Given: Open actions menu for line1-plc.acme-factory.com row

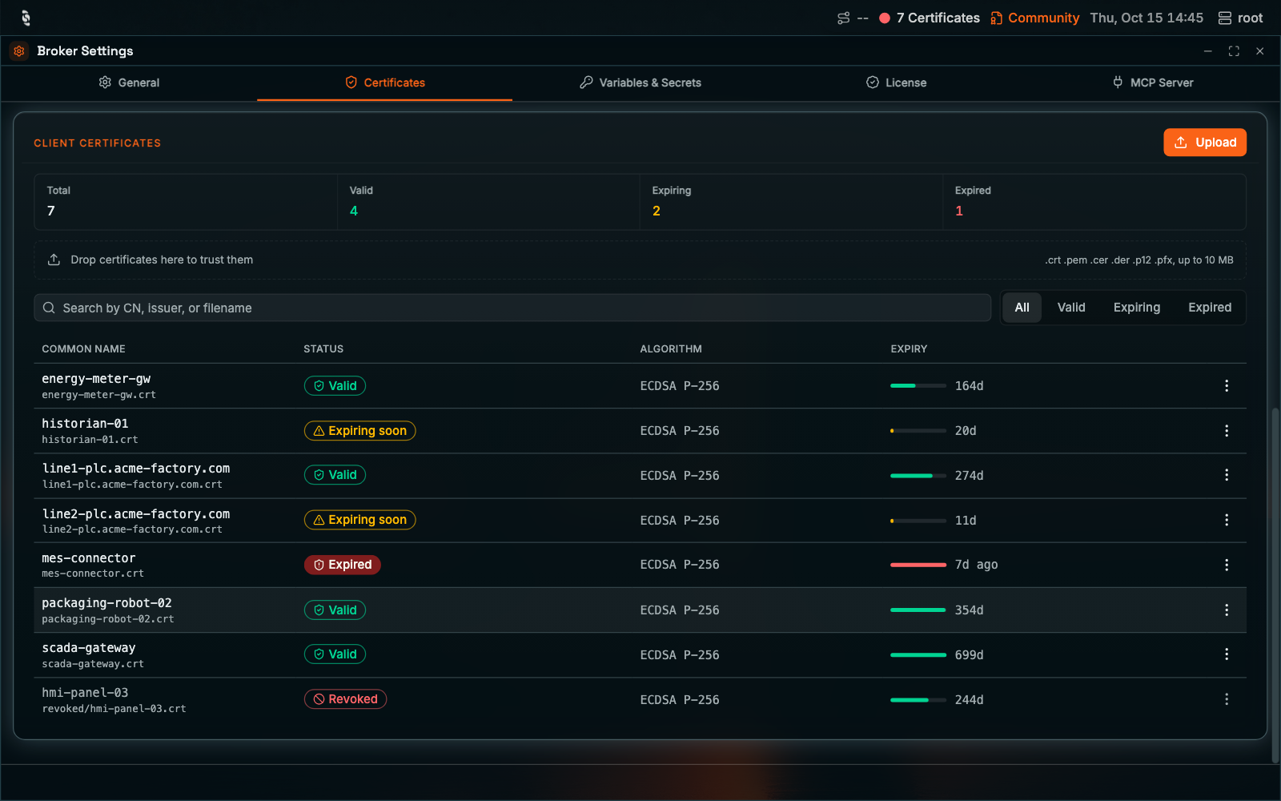Looking at the screenshot, I should (1226, 475).
